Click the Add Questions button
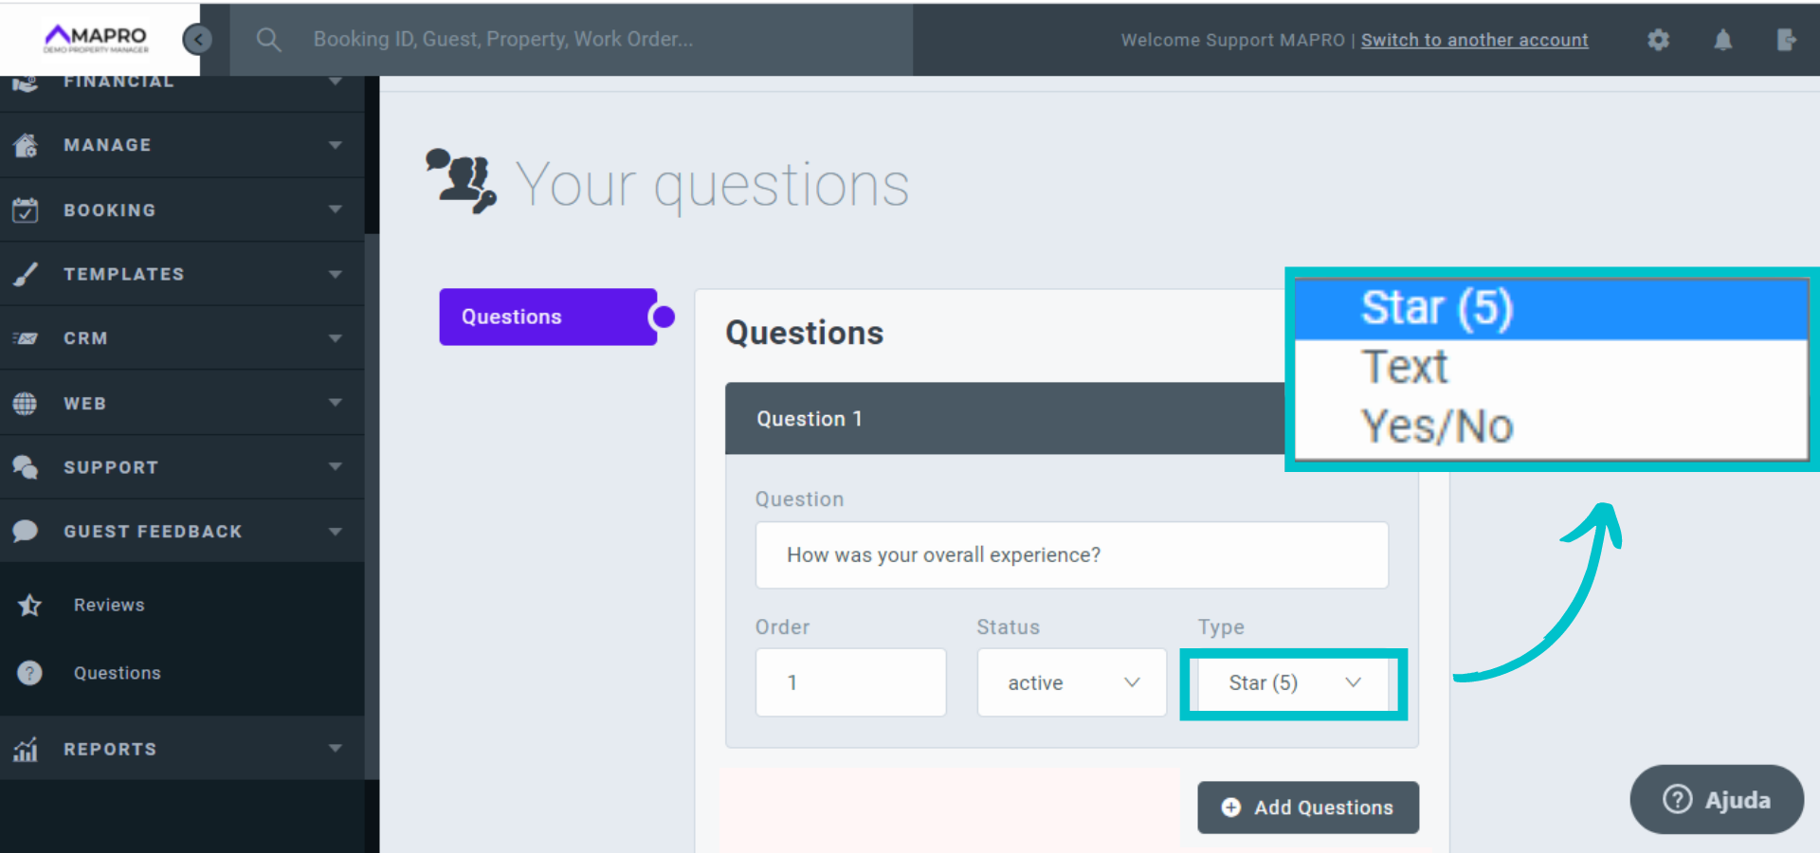The width and height of the screenshot is (1820, 853). coord(1308,808)
